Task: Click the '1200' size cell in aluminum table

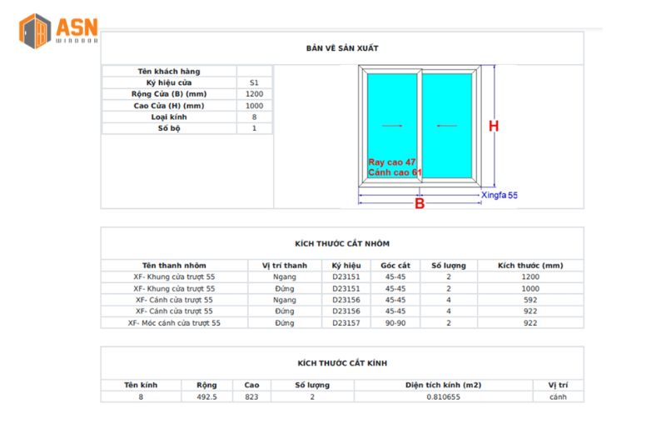Action: (x=530, y=277)
